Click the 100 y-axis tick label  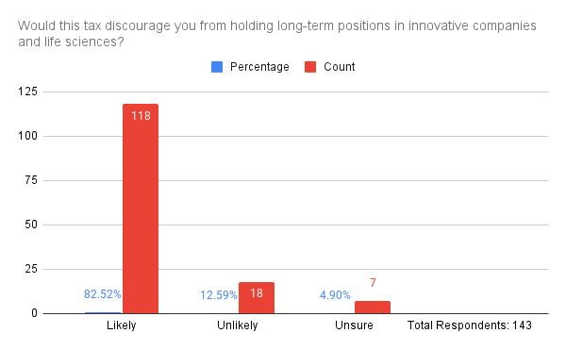(x=27, y=136)
